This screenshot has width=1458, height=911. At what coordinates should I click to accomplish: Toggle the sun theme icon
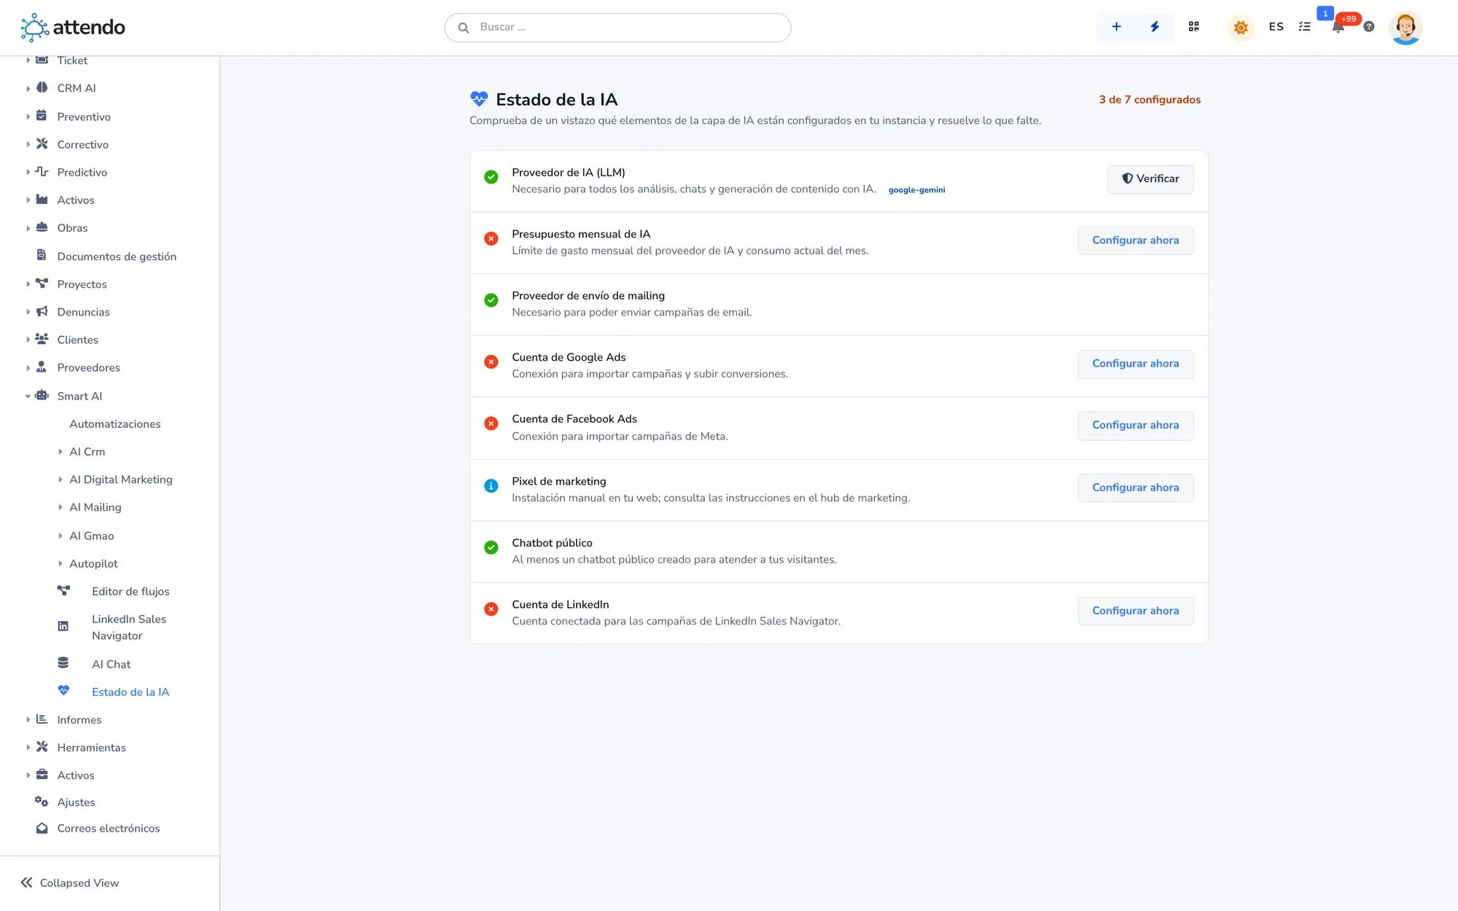point(1241,28)
